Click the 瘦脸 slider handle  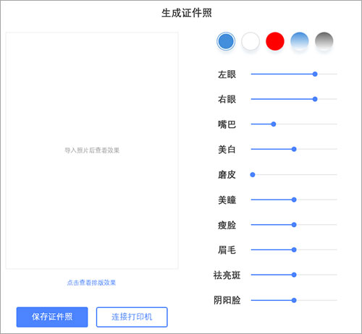click(x=294, y=225)
